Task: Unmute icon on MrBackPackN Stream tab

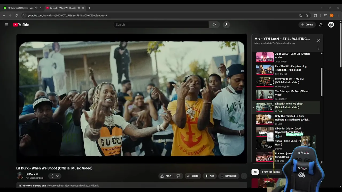Action: pyautogui.click(x=36, y=8)
